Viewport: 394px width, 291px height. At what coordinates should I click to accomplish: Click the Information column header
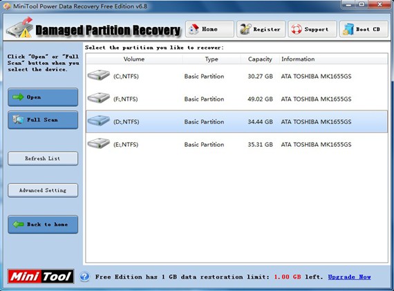pos(333,59)
